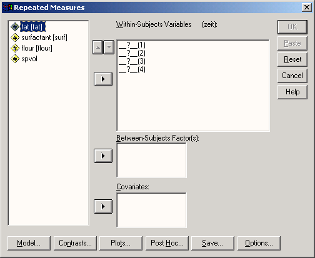
Task: Move variable into Within-Subjects Variables list
Action: (103, 79)
